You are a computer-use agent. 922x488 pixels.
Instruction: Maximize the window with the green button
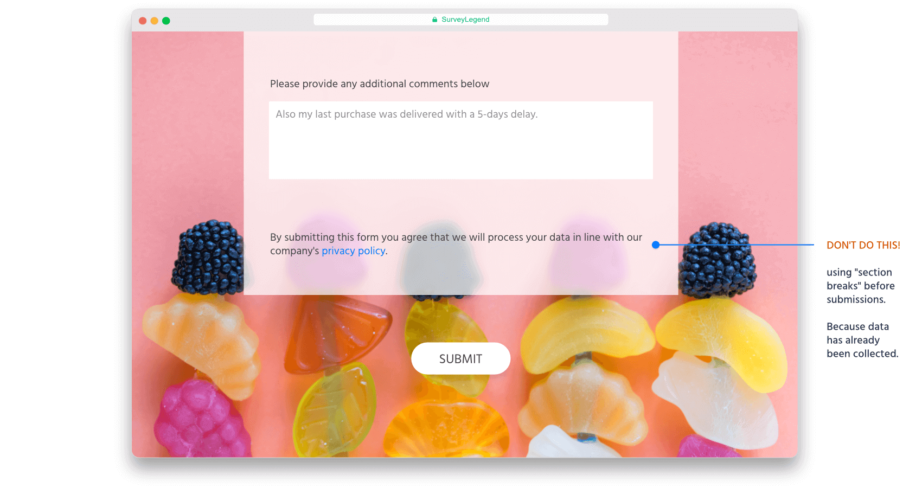pos(166,21)
